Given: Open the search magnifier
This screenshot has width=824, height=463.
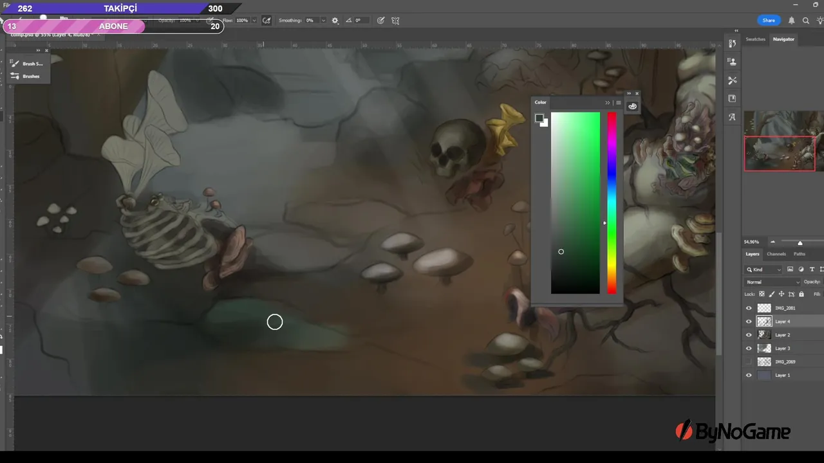Looking at the screenshot, I should coord(806,21).
